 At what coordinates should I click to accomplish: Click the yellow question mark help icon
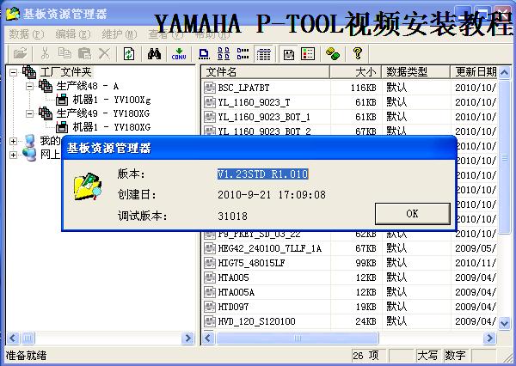coord(358,53)
